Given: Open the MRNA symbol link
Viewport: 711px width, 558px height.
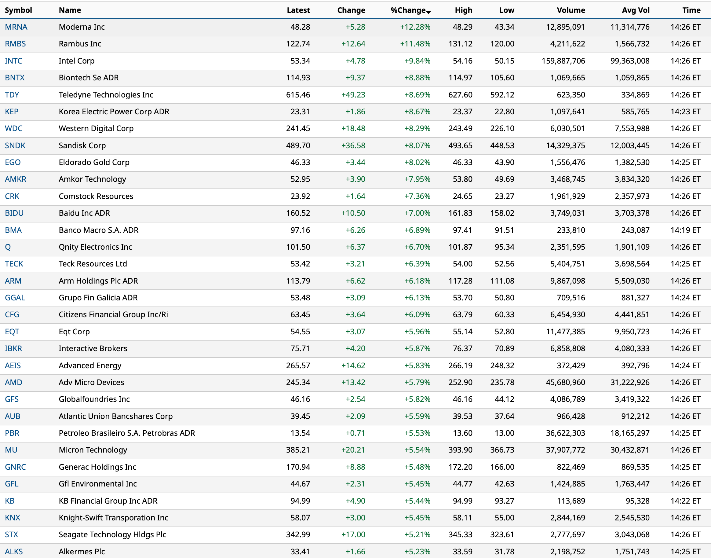Looking at the screenshot, I should click(16, 27).
